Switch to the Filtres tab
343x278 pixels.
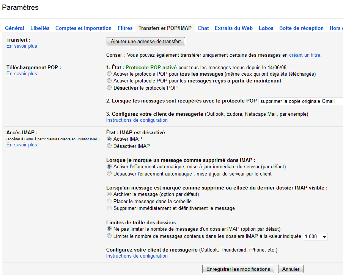click(125, 28)
